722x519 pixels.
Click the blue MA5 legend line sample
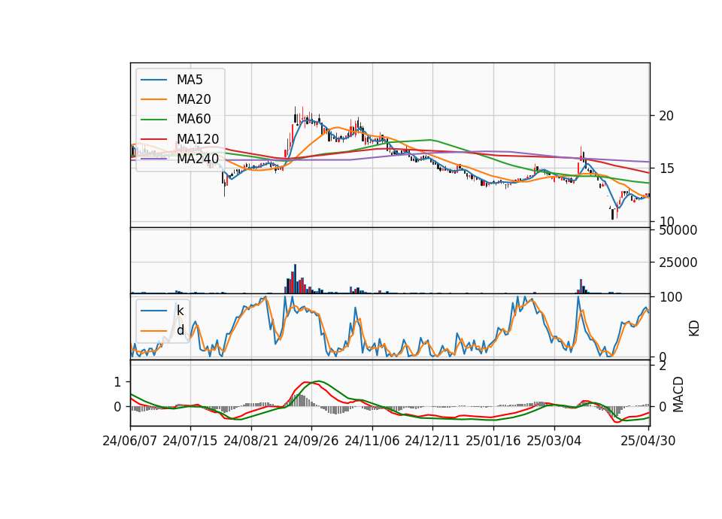coord(153,80)
